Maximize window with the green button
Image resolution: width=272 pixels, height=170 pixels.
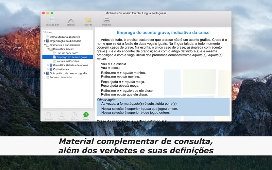52,13
